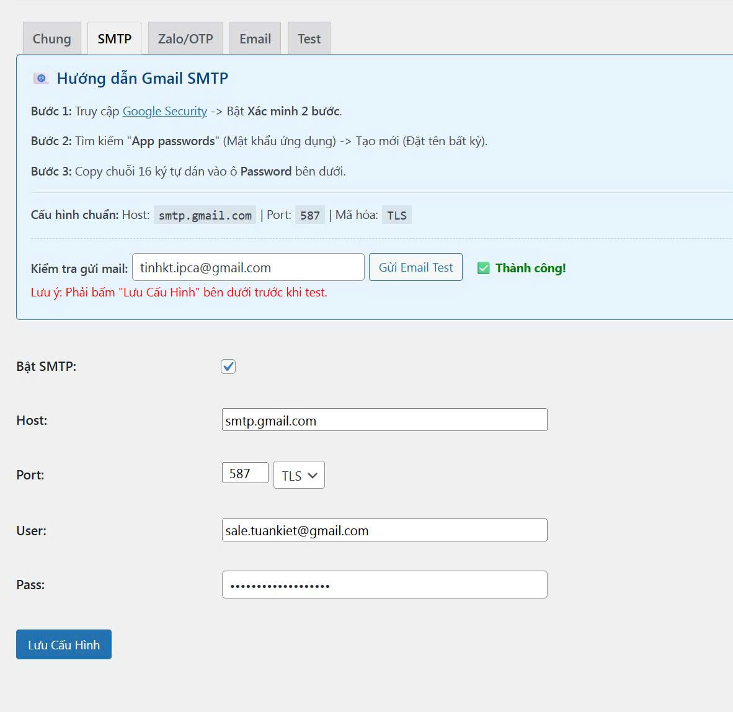Open the TLS encryption dropdown

(x=299, y=475)
